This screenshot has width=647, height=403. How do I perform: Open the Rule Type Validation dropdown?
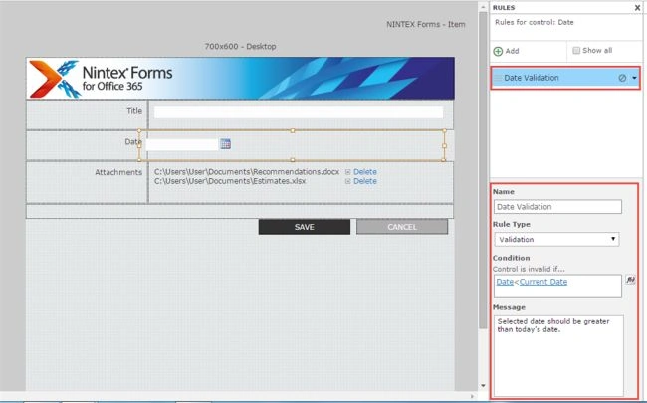[x=556, y=239]
